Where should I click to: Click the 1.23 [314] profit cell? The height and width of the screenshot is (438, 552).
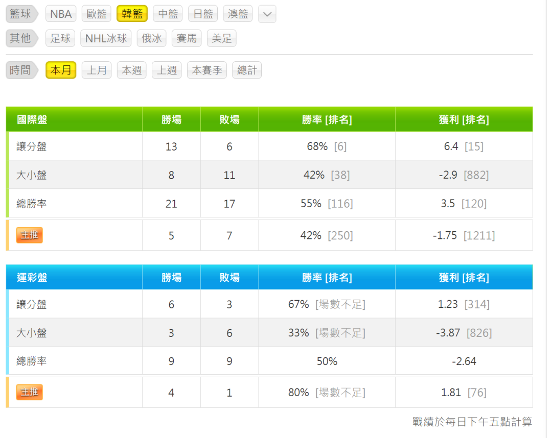point(464,304)
